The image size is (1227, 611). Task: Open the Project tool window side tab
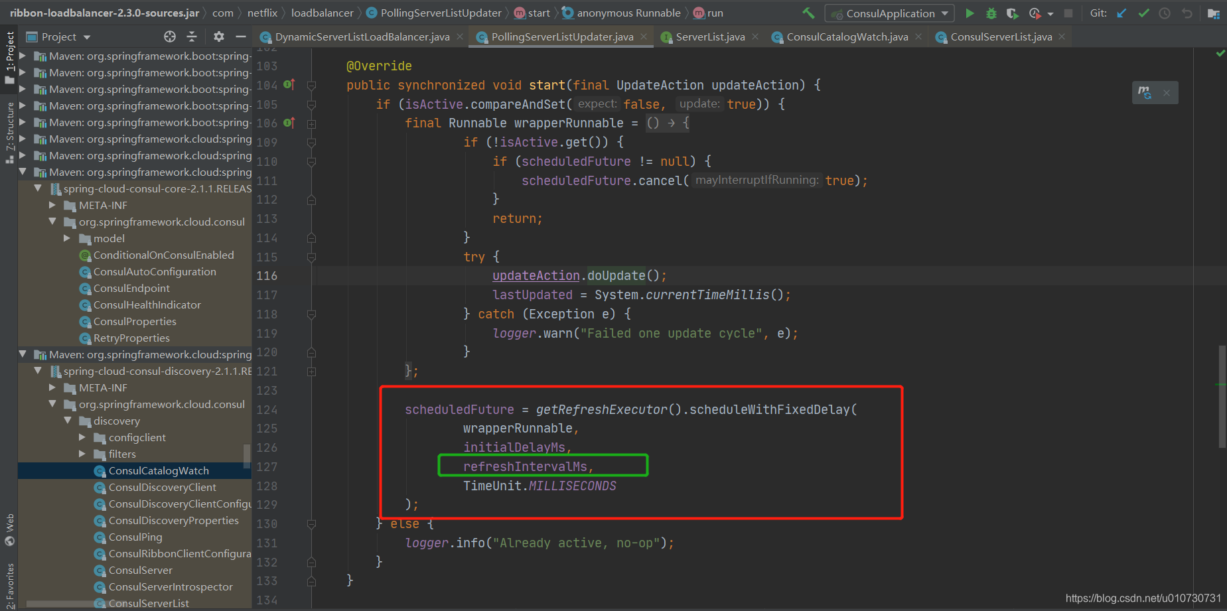pyautogui.click(x=9, y=57)
